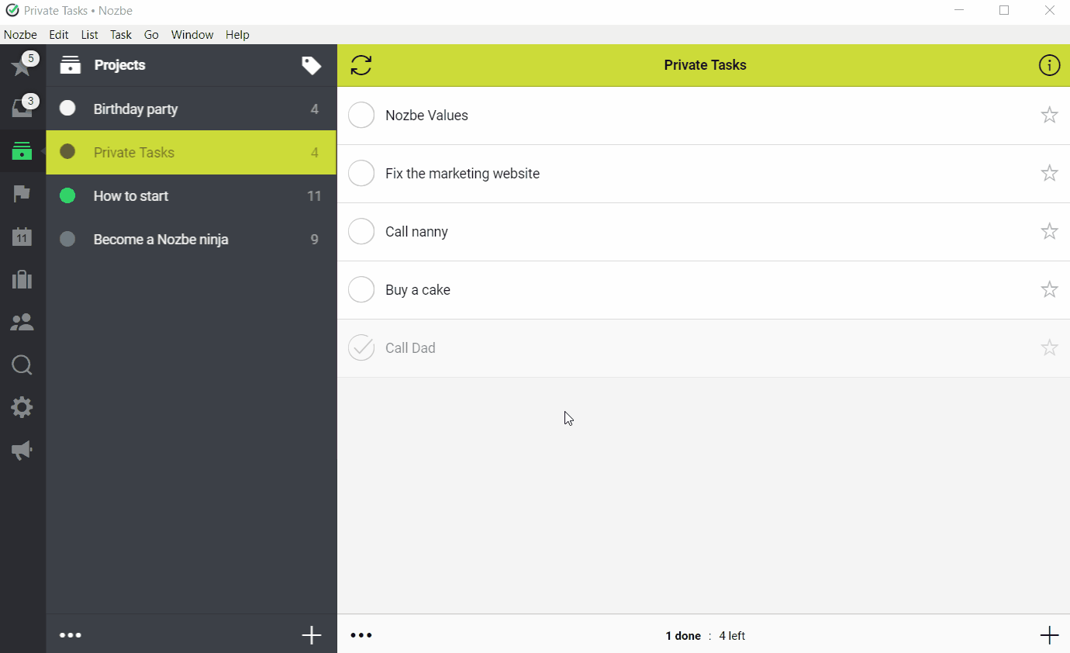Click the Search magnifier icon

22,365
